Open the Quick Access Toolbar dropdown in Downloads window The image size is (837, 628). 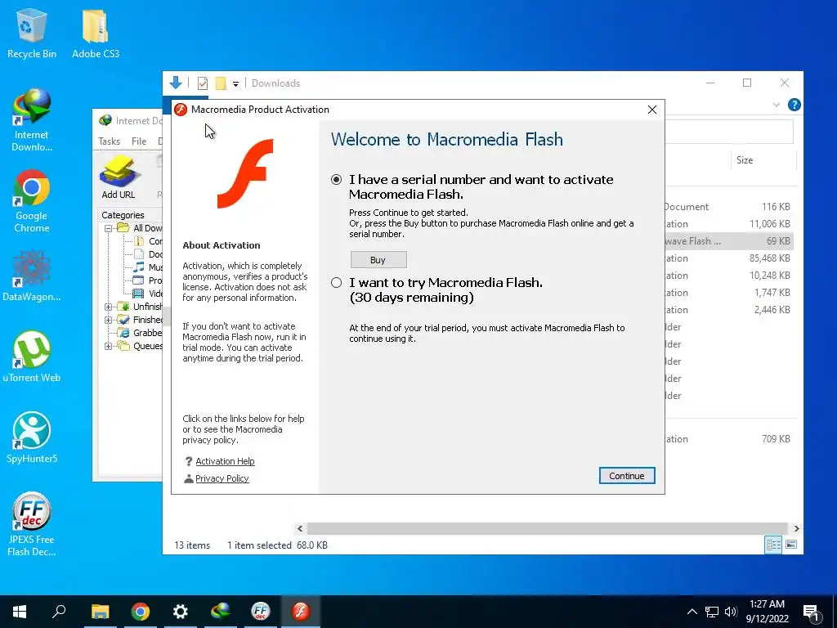pyautogui.click(x=235, y=84)
